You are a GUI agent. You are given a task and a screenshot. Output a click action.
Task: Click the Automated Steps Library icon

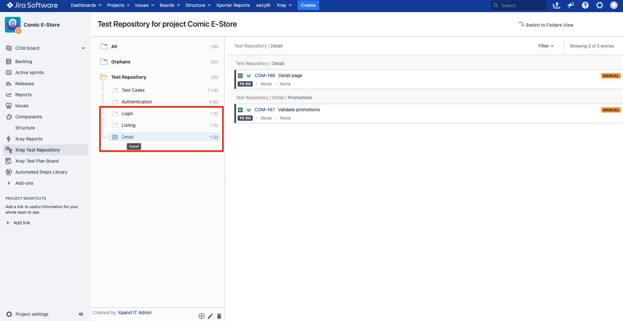tap(9, 172)
